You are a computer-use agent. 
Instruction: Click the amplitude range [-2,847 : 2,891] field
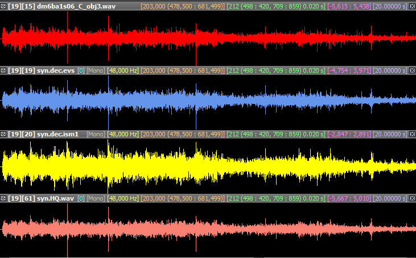click(349, 134)
